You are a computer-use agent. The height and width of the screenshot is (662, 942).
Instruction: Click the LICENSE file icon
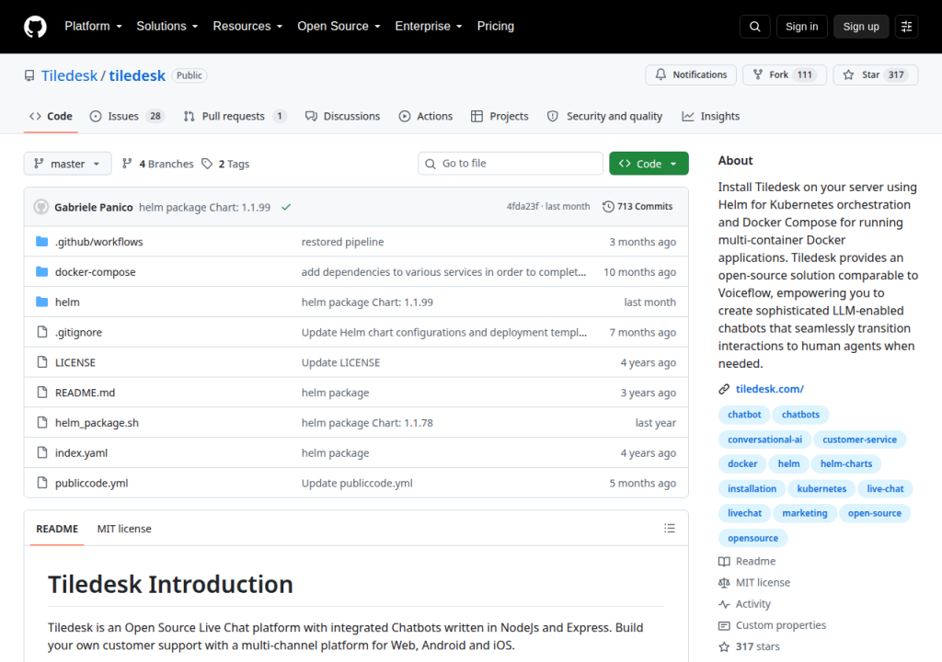tap(42, 362)
